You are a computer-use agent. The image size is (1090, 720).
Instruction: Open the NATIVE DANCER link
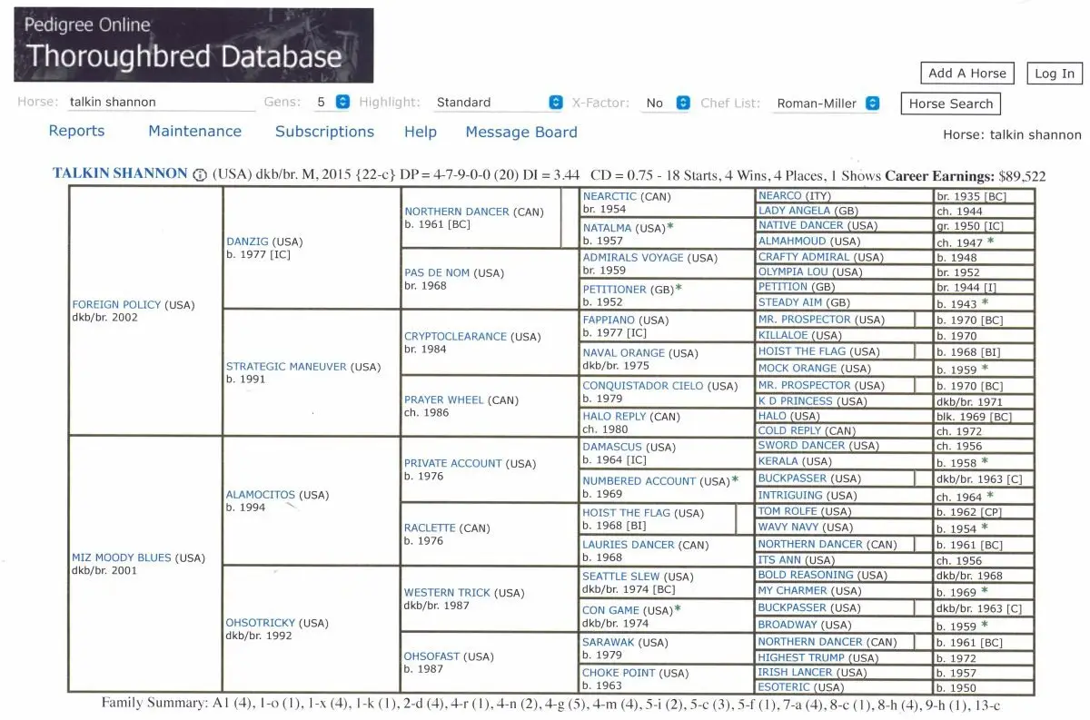(803, 225)
